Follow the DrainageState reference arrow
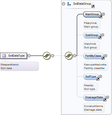112x115 pixels. coord(105,100)
